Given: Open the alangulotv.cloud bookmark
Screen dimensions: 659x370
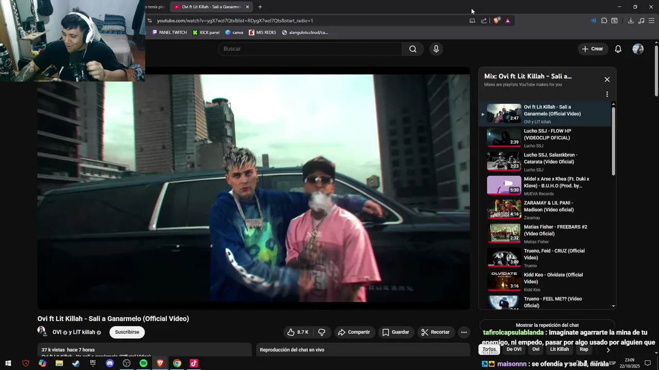Looking at the screenshot, I should [305, 32].
